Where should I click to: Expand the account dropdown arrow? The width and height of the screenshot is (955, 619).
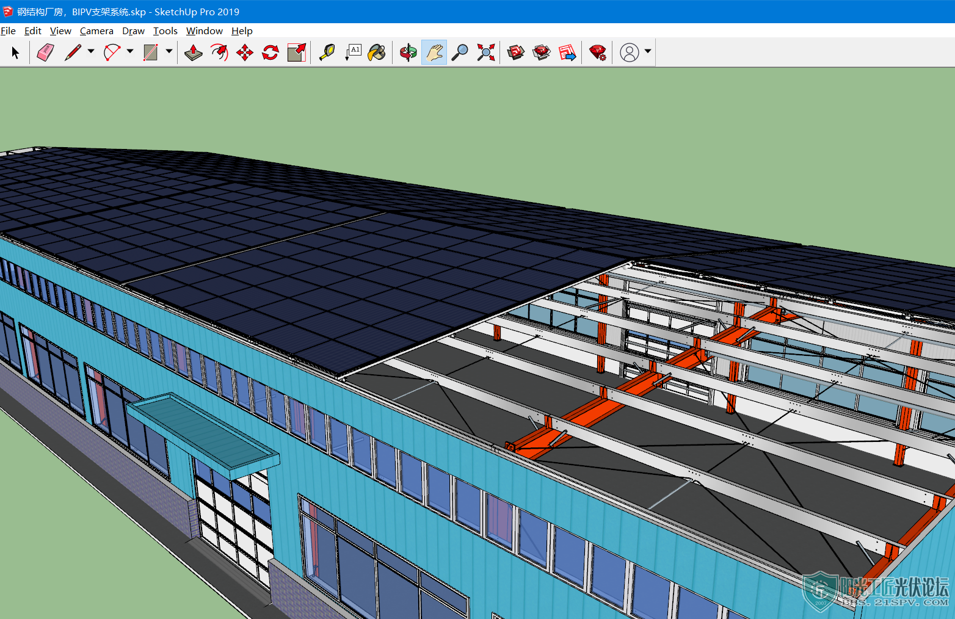(648, 52)
